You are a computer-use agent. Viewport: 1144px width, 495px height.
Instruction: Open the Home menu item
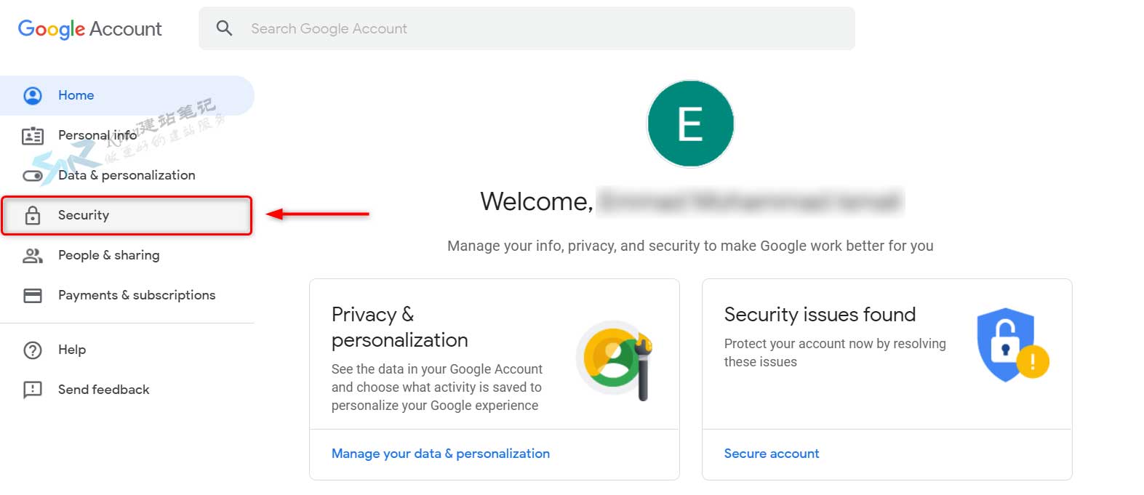coord(127,95)
